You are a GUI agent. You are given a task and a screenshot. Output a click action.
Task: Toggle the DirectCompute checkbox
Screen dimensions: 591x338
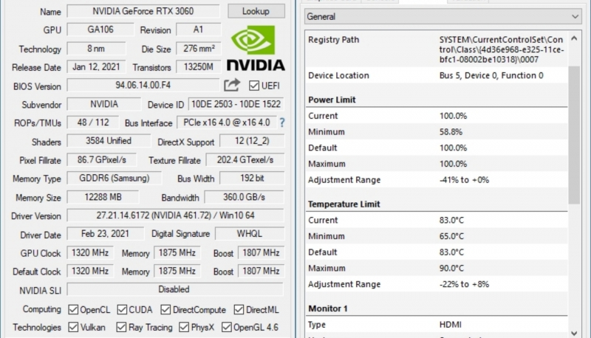(166, 310)
